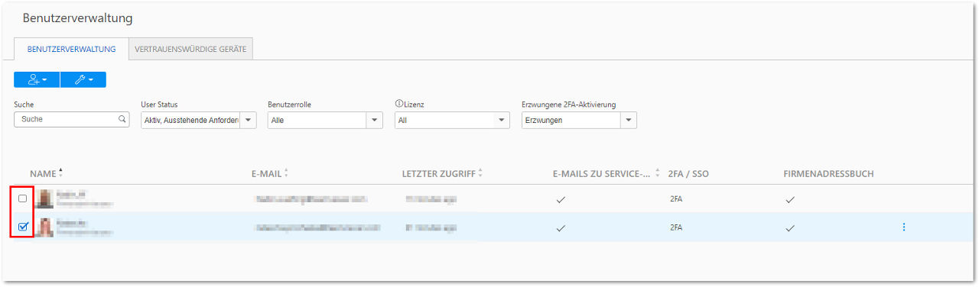Click the Lizenz info icon
Screen dimensions: 979x287
(398, 105)
